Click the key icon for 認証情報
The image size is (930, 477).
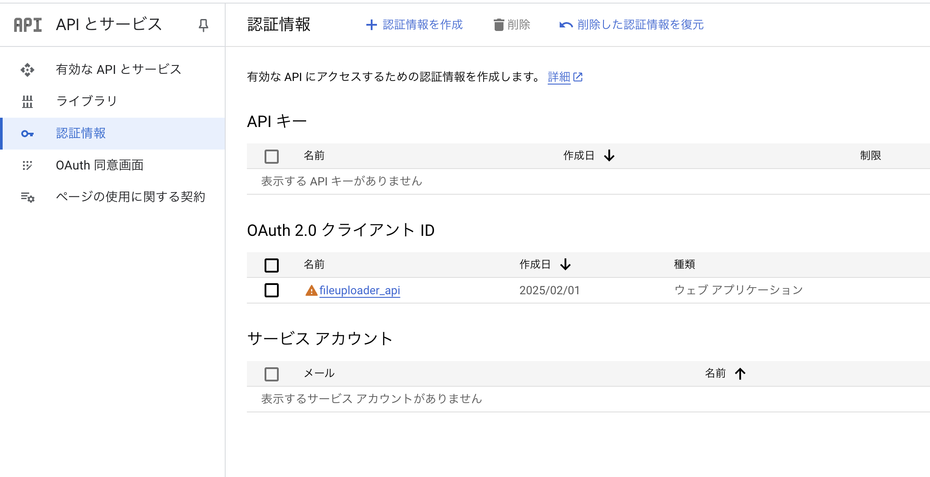point(27,134)
